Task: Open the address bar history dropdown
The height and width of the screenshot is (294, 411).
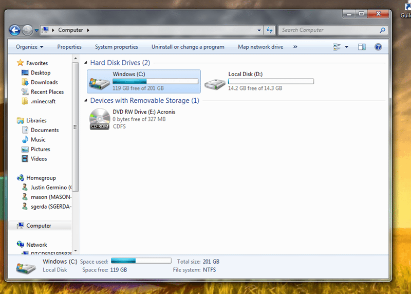Action: 259,30
